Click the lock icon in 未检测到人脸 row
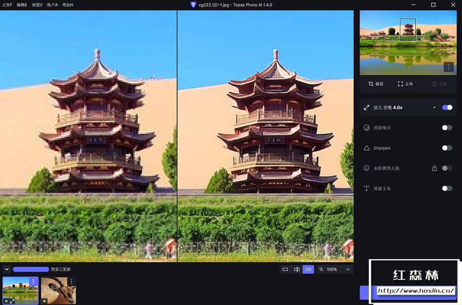Screen dimensions: 462x305 click(x=434, y=168)
